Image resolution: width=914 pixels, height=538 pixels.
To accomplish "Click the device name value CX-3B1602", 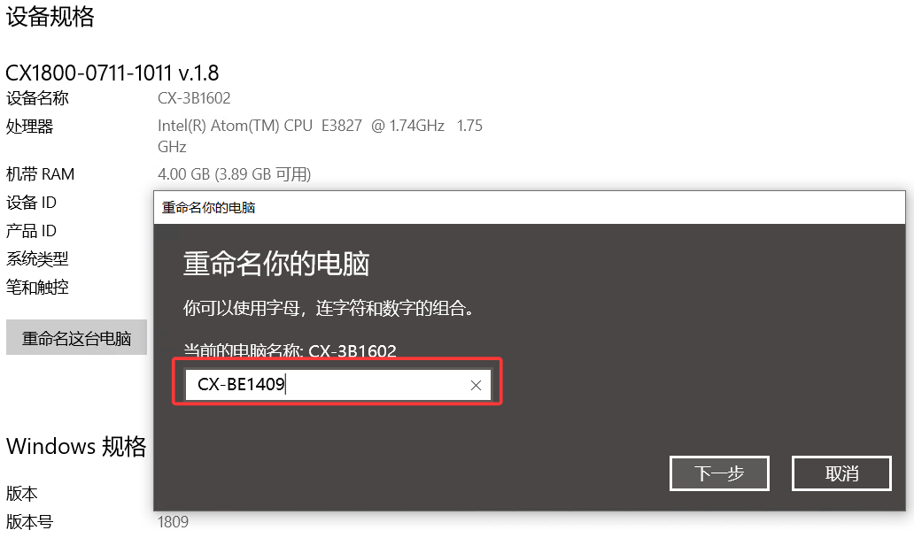I will coord(194,98).
